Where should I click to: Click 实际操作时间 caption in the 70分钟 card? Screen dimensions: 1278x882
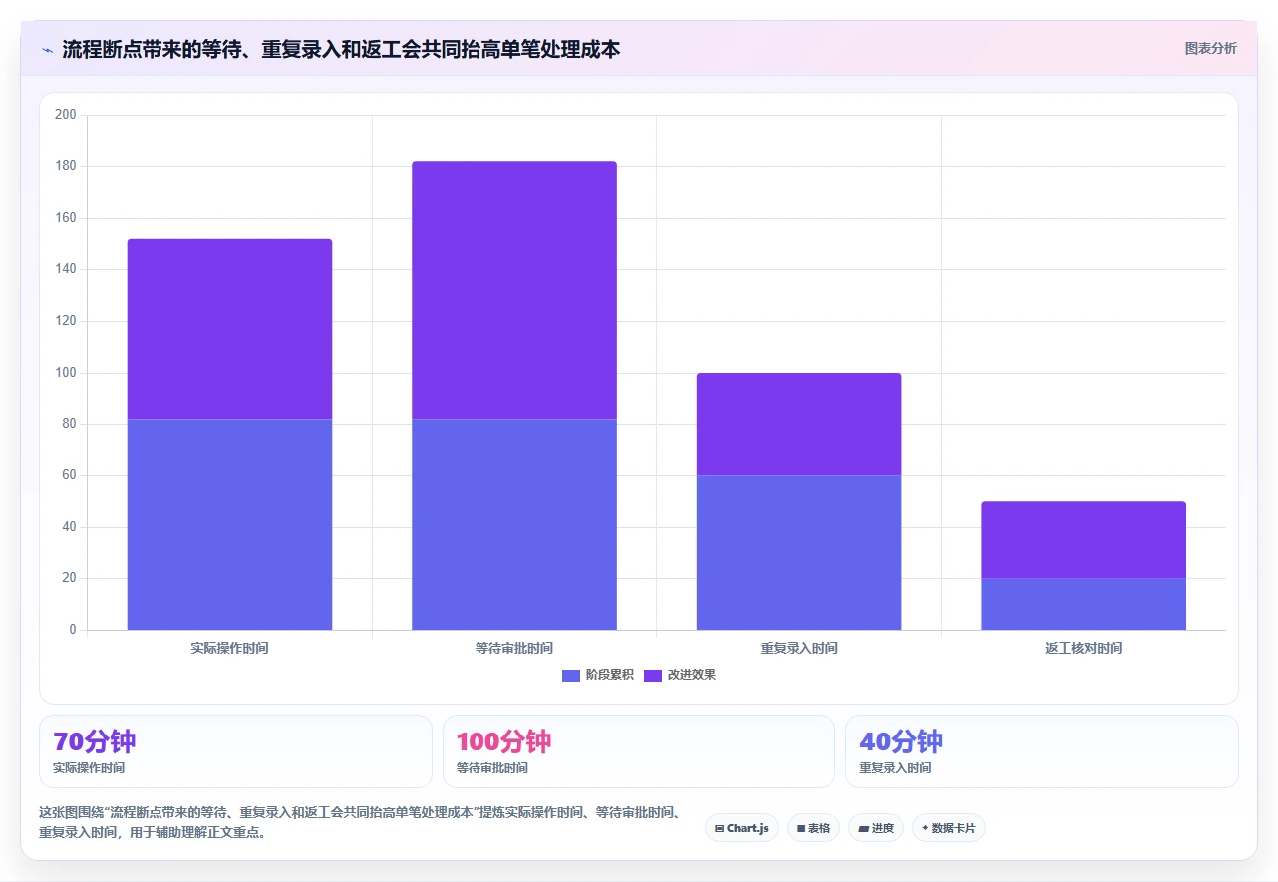(89, 768)
